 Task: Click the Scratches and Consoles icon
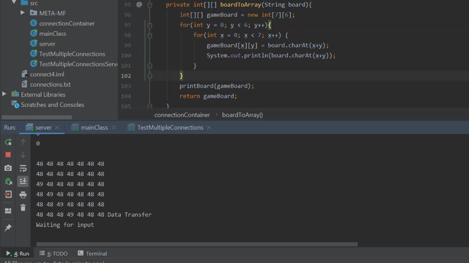point(15,104)
